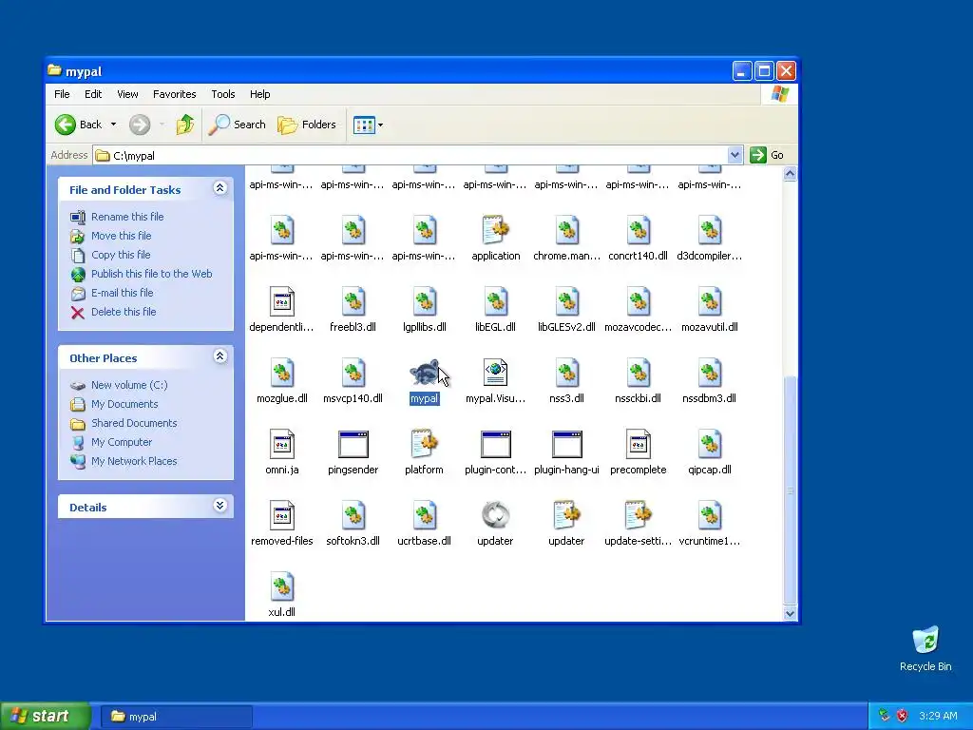
Task: Select the d3dcompiler... dll icon
Action: click(709, 230)
